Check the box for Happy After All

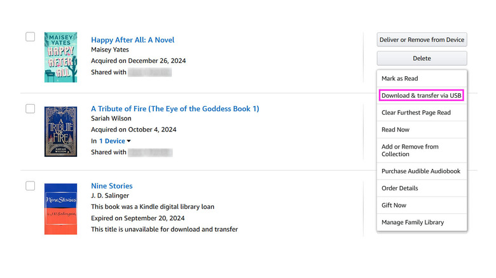click(x=30, y=37)
